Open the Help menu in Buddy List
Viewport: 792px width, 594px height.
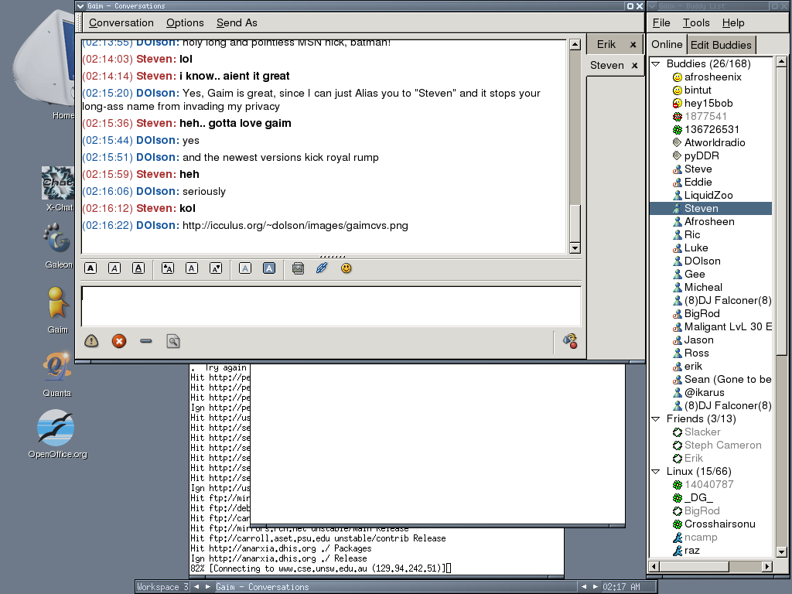click(733, 22)
